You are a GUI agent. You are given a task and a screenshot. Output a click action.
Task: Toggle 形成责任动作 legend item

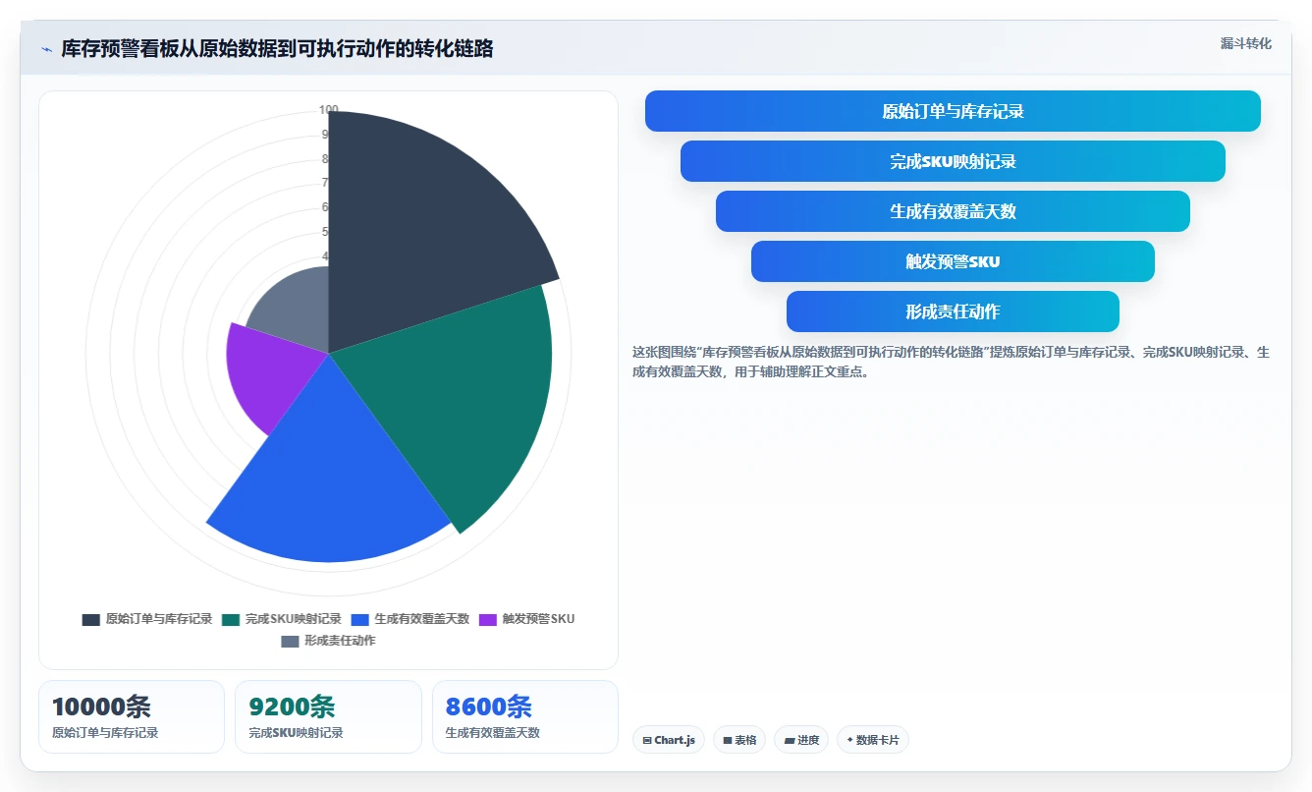pos(328,641)
